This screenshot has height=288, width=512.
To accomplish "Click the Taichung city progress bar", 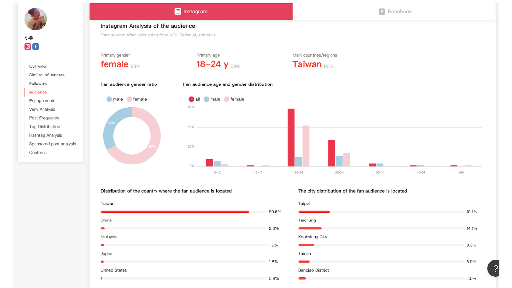I will click(x=381, y=228).
